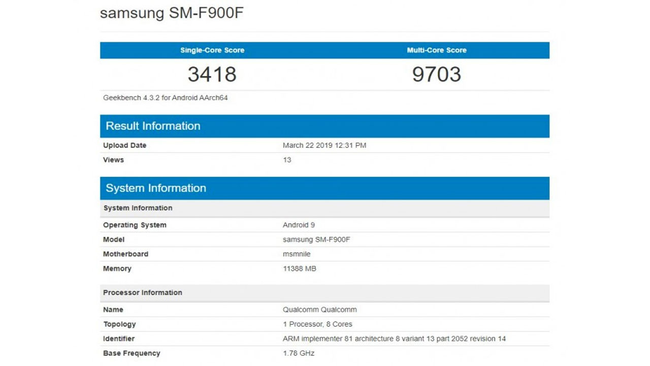Click the Views label
This screenshot has width=650, height=366.
click(x=114, y=160)
